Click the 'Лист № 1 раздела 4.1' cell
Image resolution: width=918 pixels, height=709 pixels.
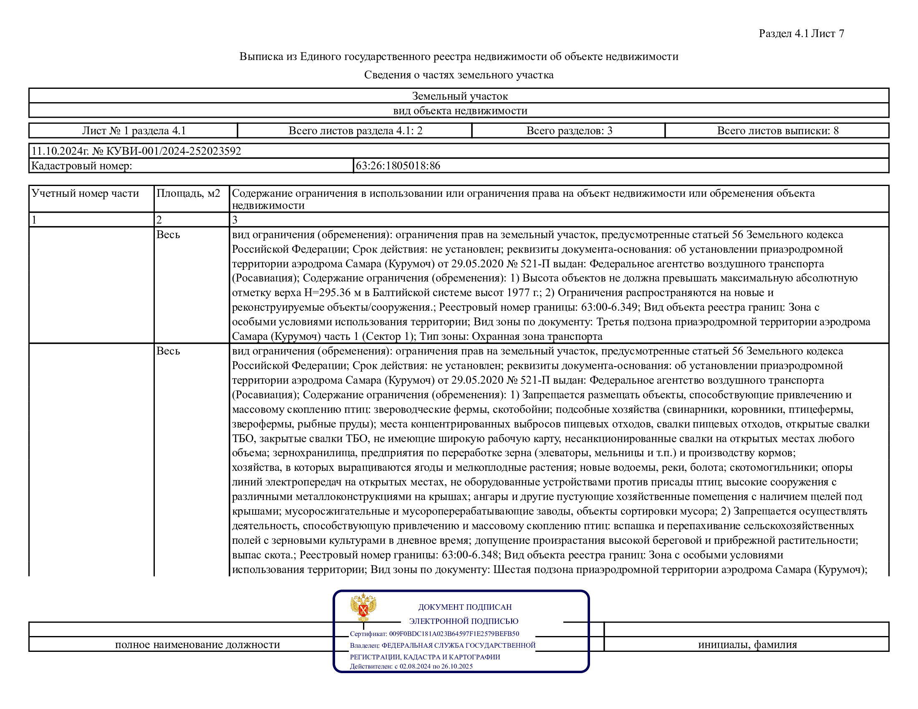click(134, 131)
